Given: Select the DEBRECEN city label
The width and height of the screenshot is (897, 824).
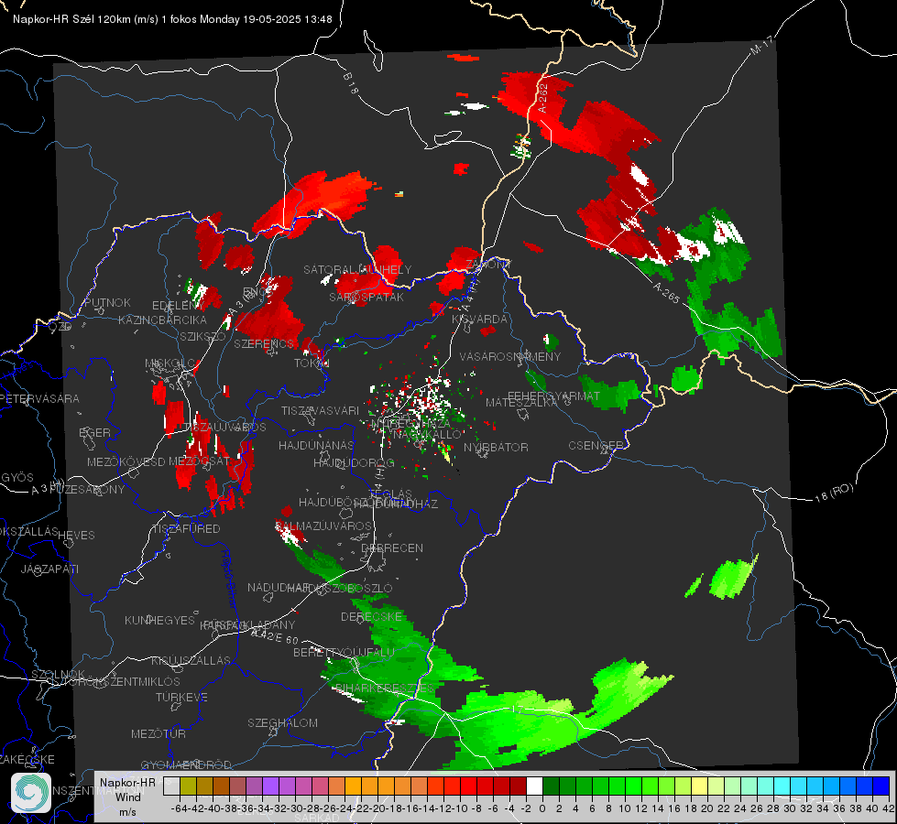Looking at the screenshot, I should coord(392,548).
